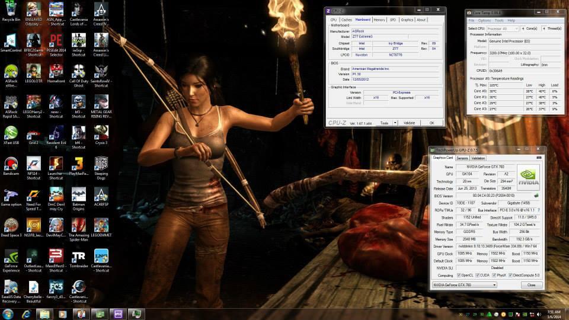Launch Call Of Duty Ghost icon
The image size is (569, 320).
click(x=78, y=76)
